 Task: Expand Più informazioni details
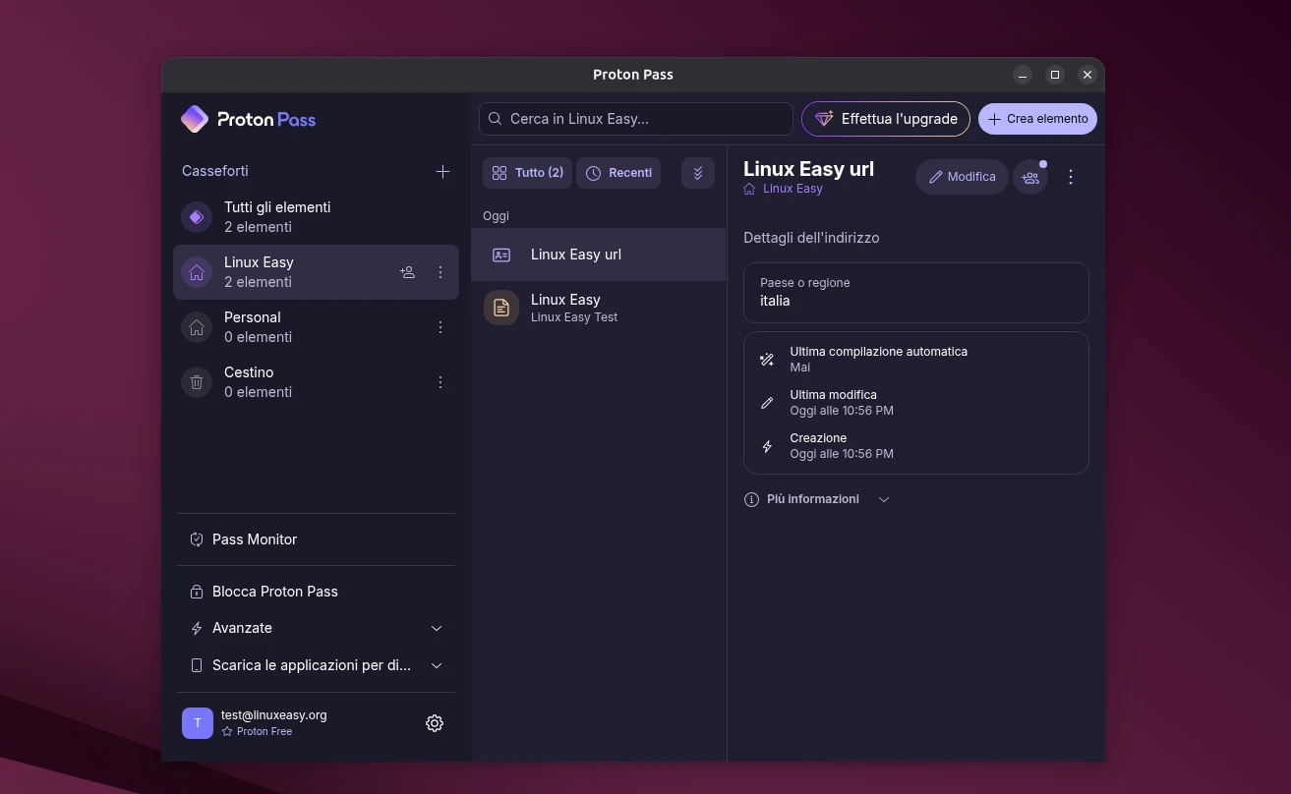click(816, 499)
